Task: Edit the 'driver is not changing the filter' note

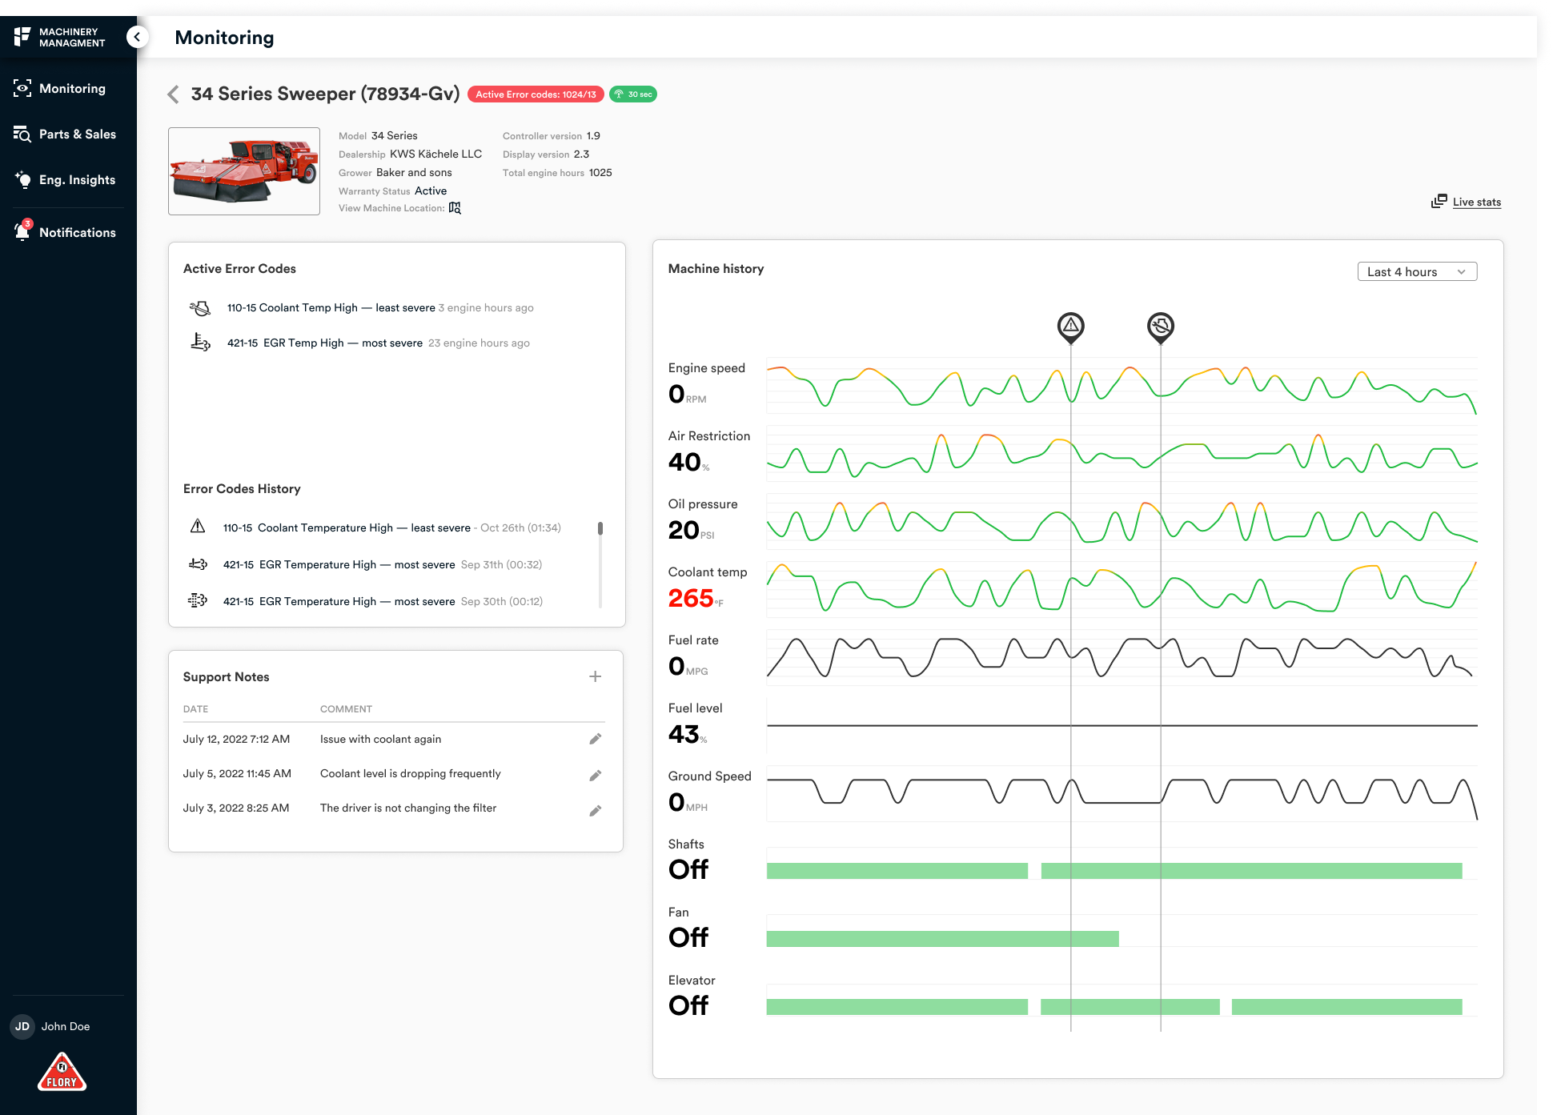Action: point(596,810)
